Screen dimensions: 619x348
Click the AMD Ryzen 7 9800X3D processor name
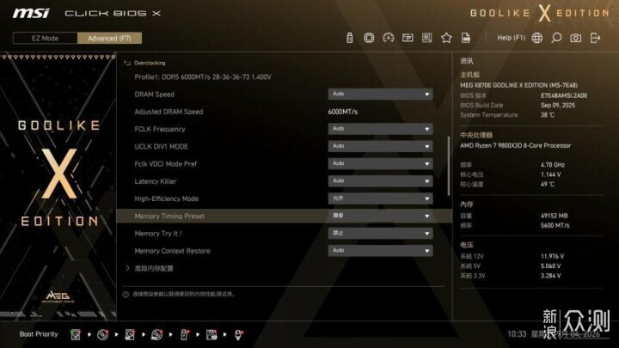[515, 145]
